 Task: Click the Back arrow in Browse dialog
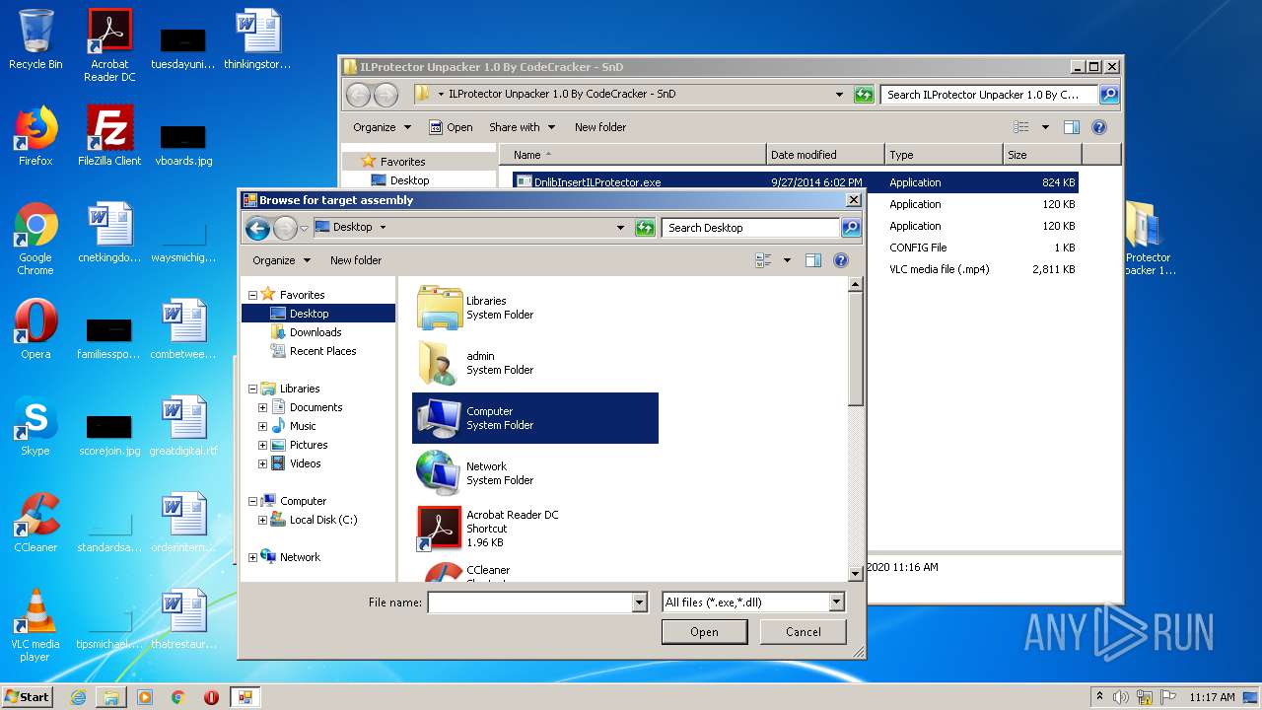pyautogui.click(x=257, y=228)
